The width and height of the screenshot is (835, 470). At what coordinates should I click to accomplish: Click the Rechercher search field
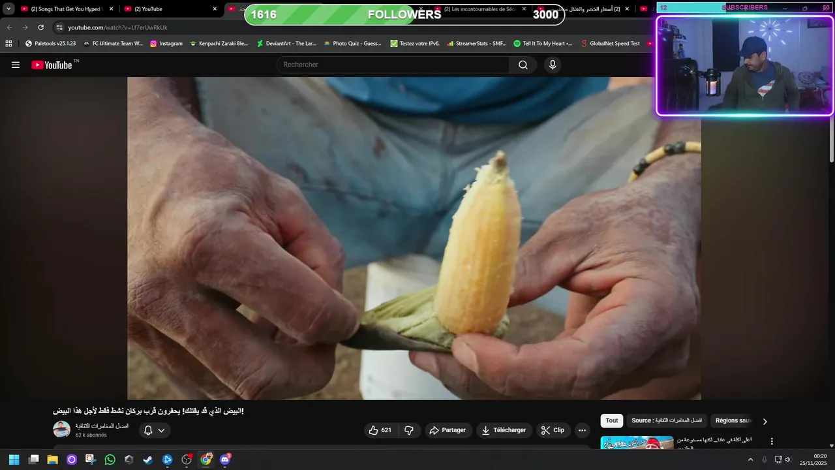tap(393, 65)
